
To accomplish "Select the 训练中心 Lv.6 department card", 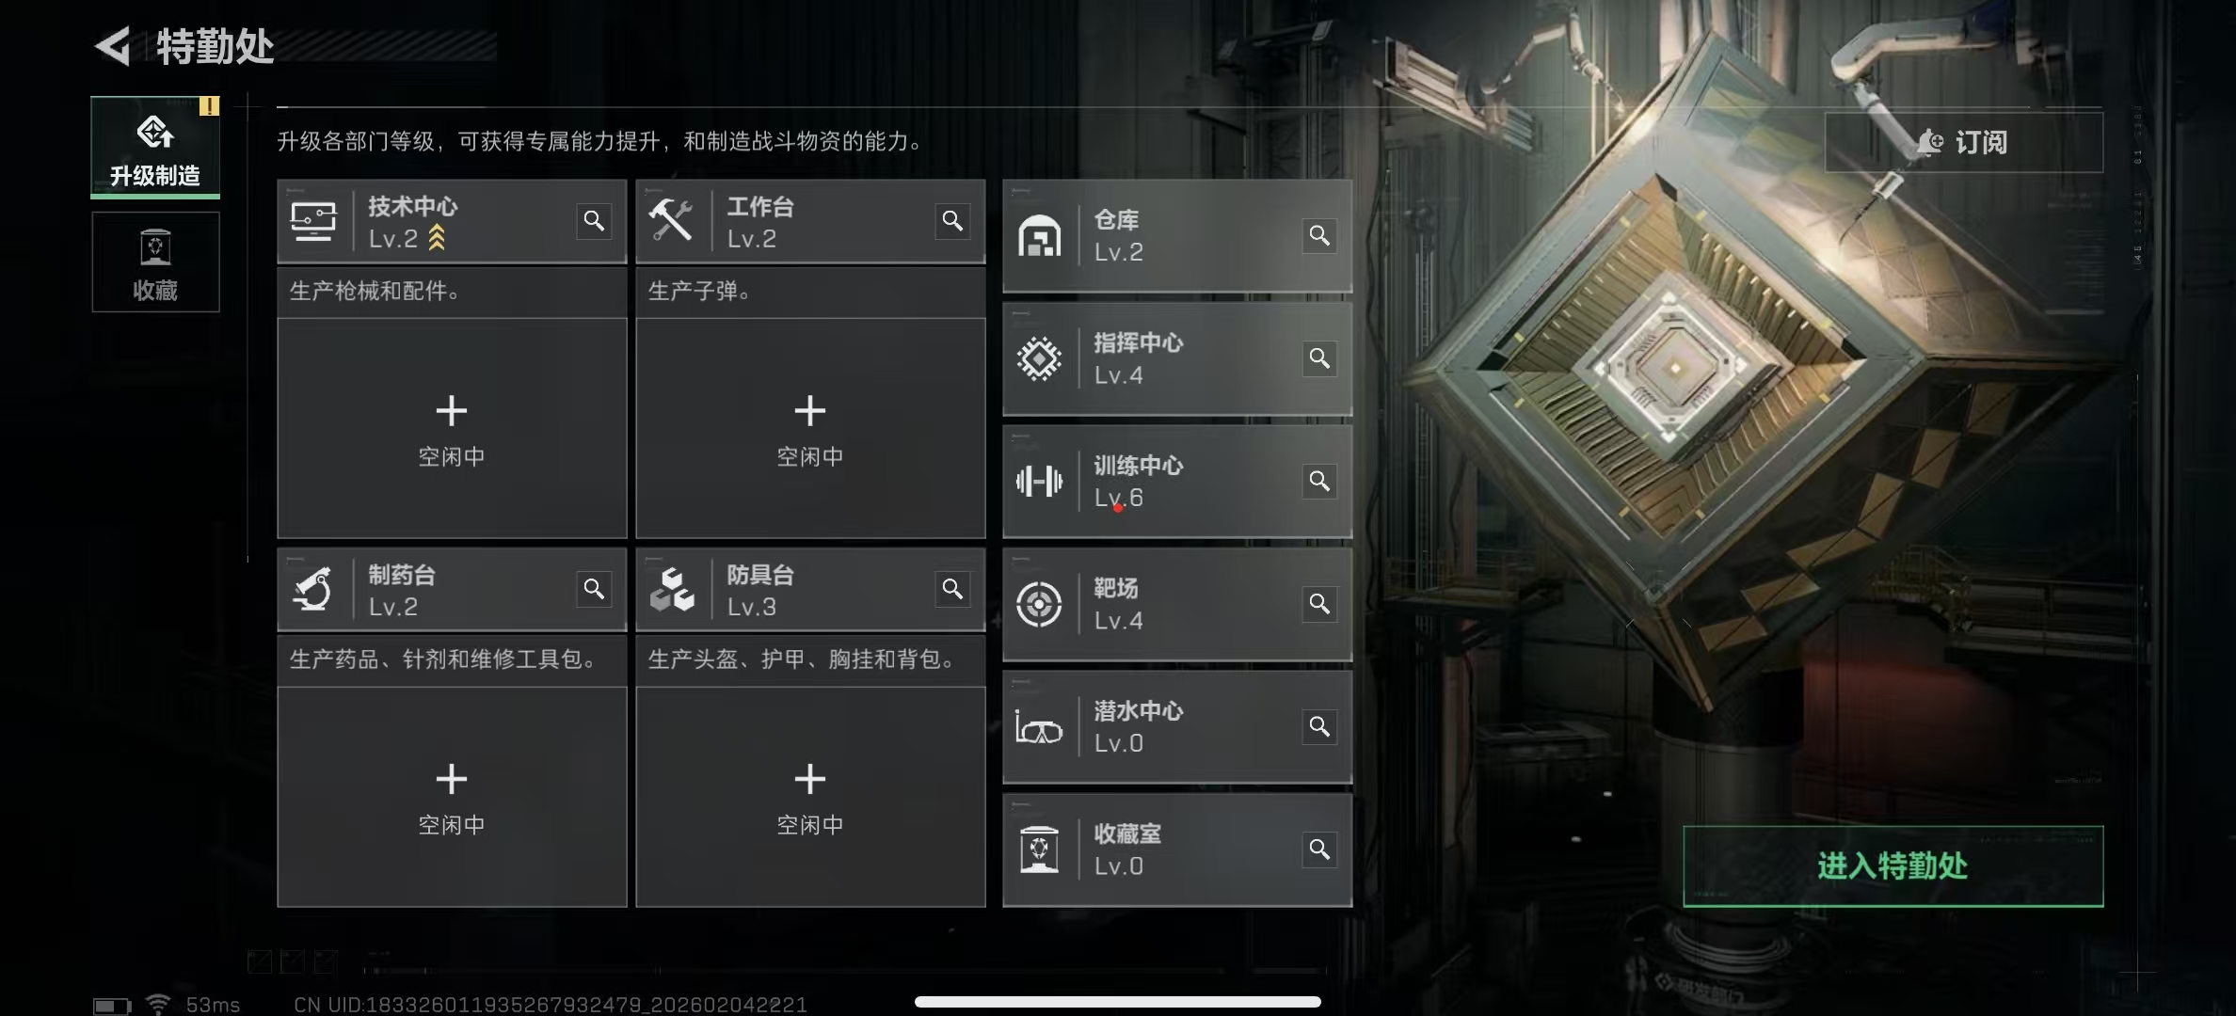I will (1177, 482).
